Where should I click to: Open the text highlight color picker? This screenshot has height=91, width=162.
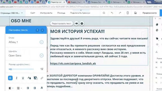35,78
